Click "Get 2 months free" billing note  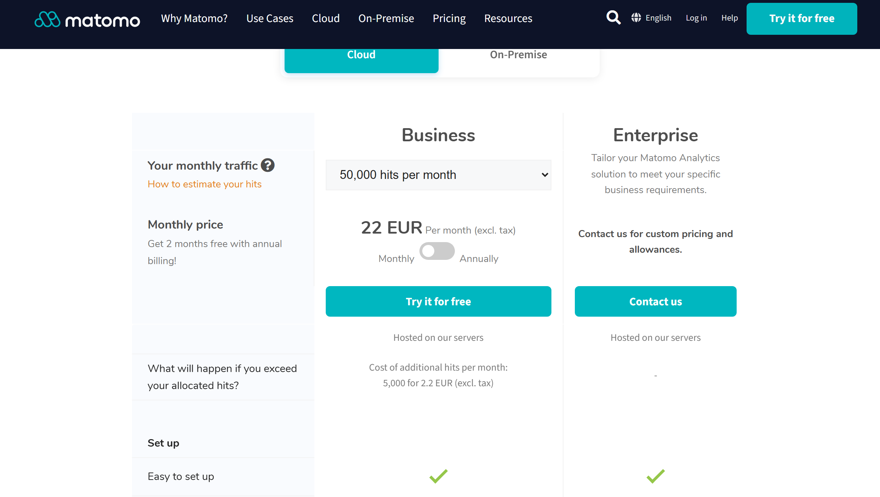[215, 252]
